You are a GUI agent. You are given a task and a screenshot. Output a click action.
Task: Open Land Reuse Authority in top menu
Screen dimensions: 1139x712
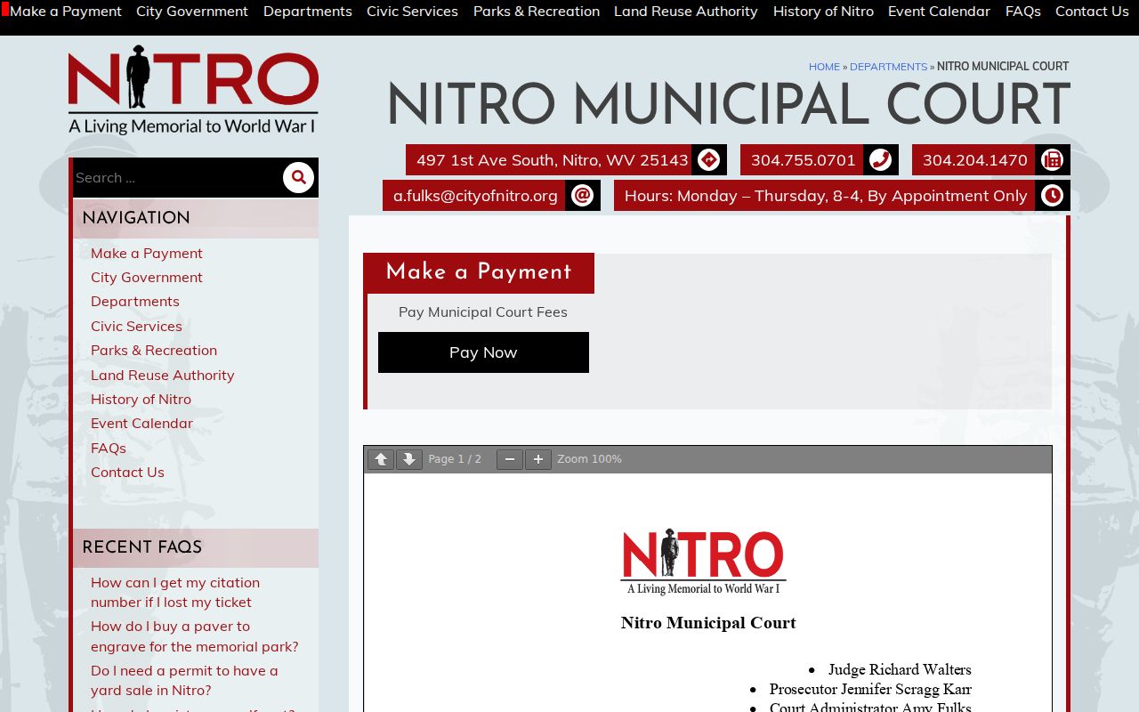pyautogui.click(x=686, y=11)
